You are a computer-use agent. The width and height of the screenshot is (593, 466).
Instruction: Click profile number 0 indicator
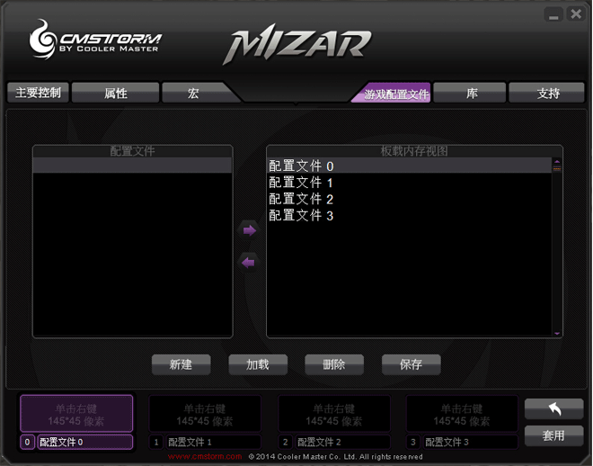coord(27,442)
